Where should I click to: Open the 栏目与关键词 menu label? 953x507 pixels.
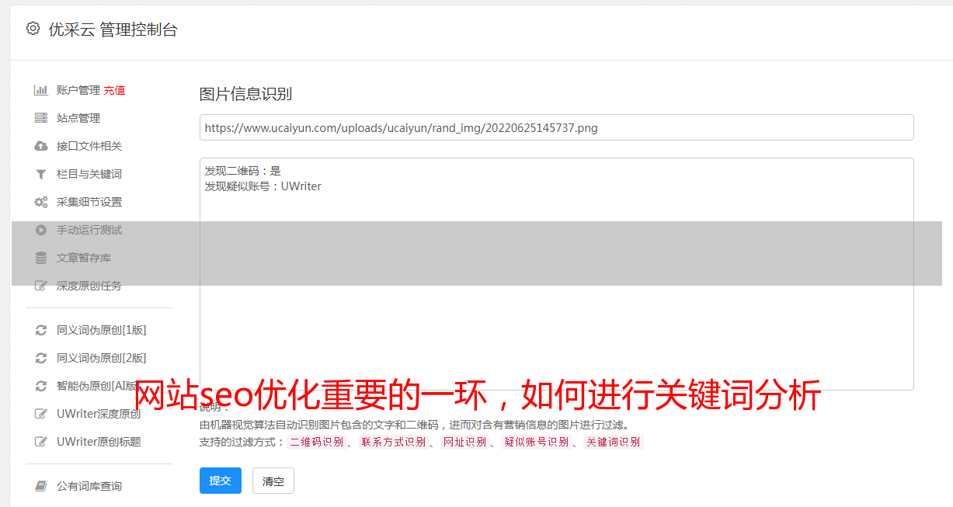pos(89,174)
